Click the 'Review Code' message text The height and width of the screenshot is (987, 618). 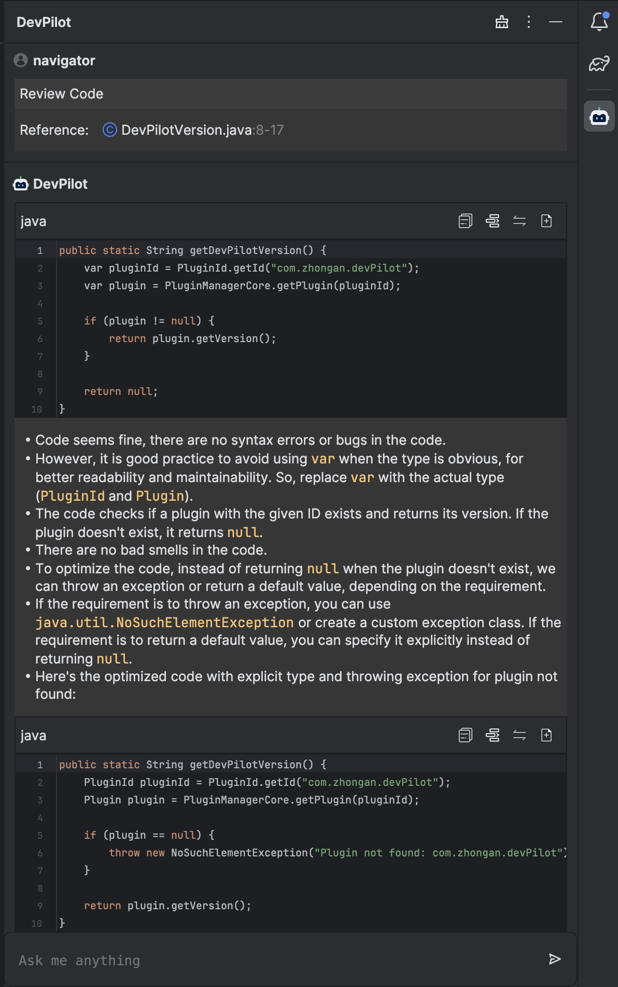click(62, 94)
